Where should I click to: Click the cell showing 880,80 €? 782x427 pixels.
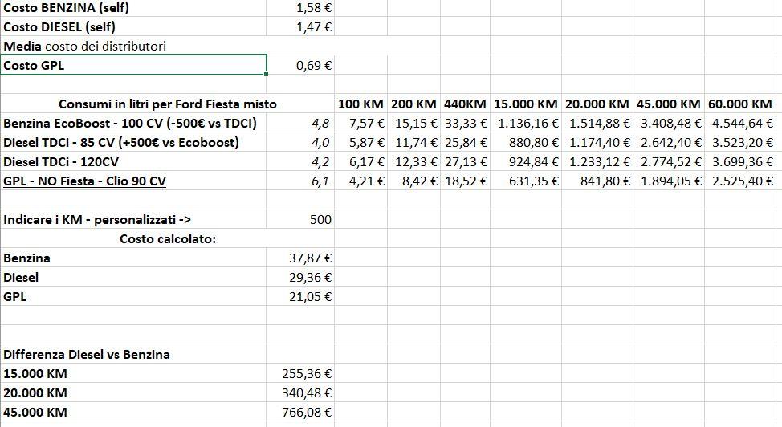pos(526,143)
